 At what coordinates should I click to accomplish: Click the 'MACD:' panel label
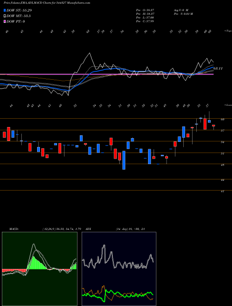pyautogui.click(x=13, y=229)
